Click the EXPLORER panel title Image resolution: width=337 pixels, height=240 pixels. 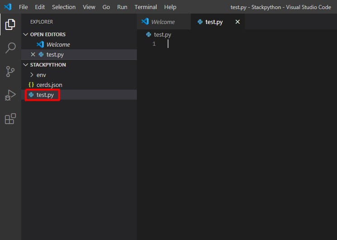[42, 22]
